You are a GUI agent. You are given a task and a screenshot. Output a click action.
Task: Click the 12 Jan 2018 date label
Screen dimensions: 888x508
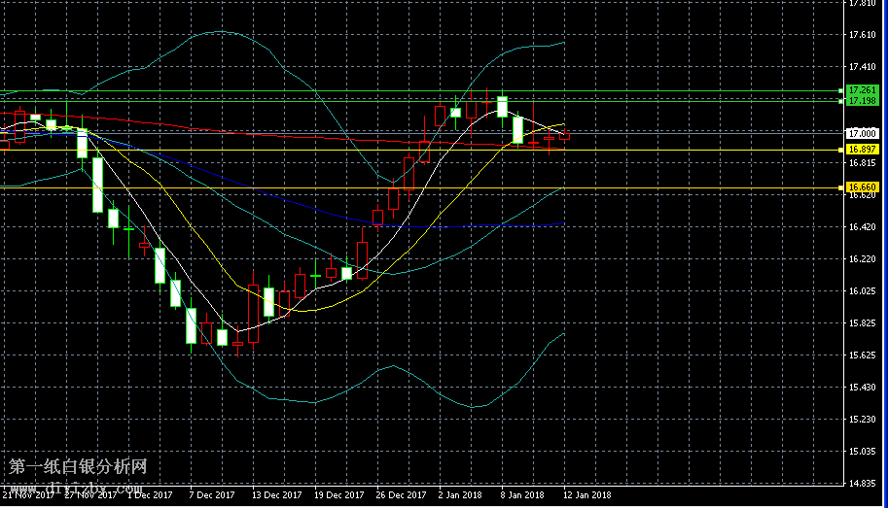(x=586, y=495)
